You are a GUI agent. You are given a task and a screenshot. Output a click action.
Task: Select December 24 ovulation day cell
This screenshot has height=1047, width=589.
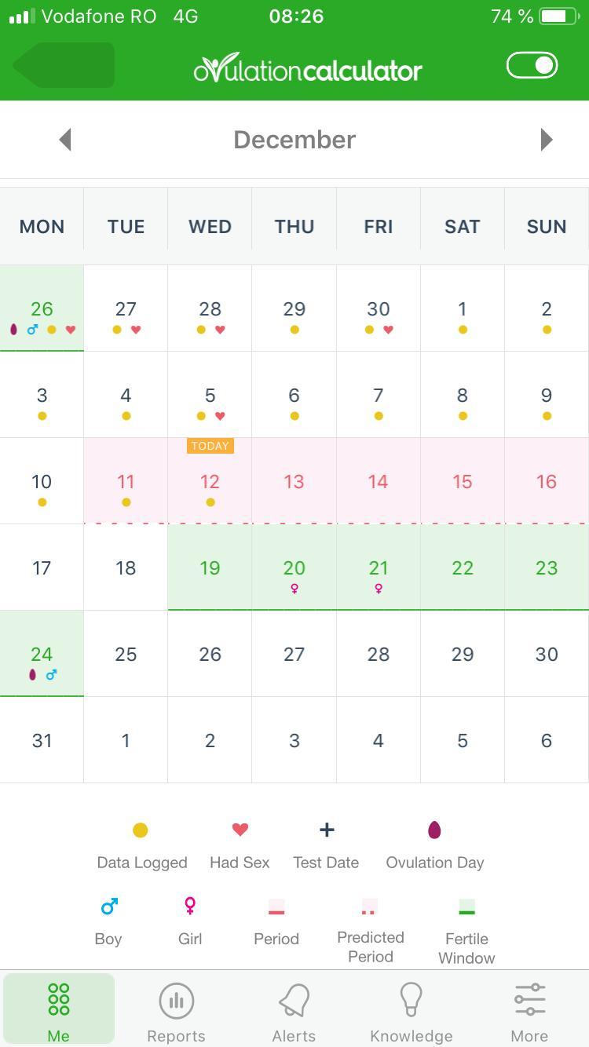42,654
